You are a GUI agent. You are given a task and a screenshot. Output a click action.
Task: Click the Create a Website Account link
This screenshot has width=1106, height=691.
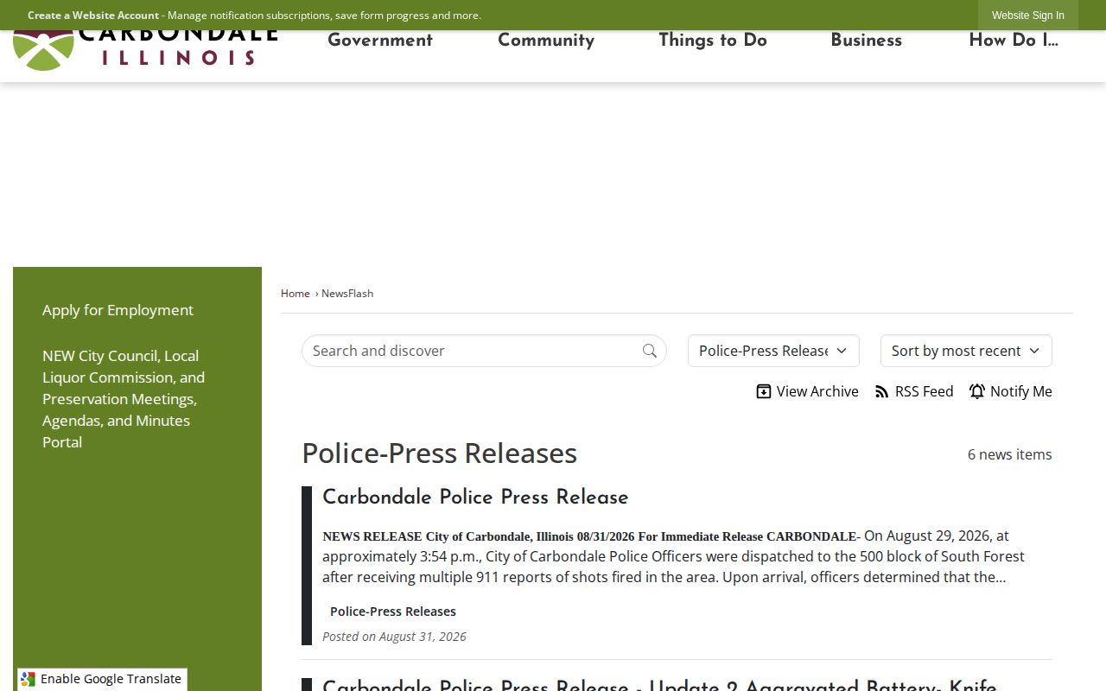point(93,16)
